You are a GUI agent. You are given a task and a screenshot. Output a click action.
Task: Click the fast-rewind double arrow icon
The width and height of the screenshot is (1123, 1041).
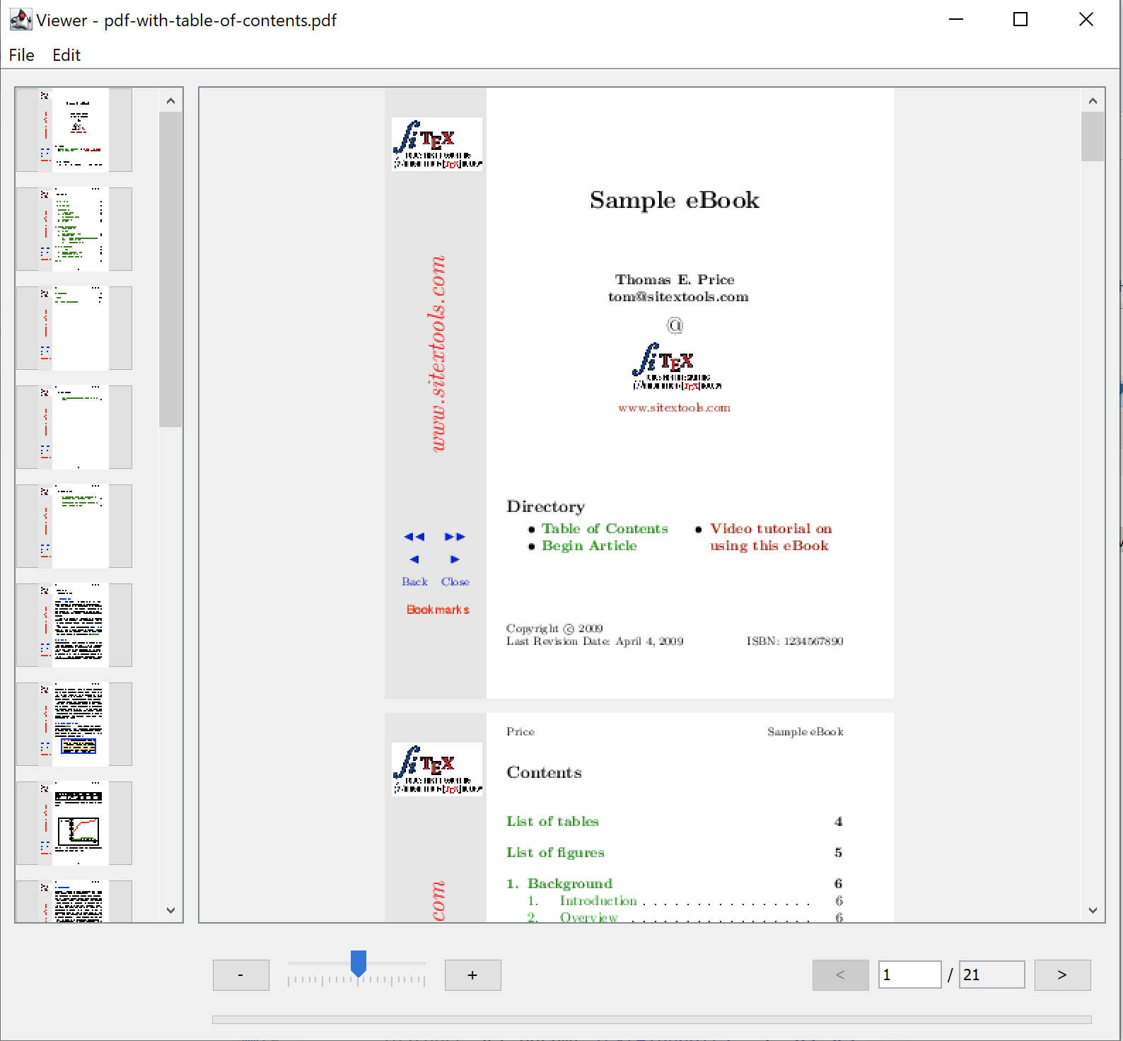[x=414, y=537]
